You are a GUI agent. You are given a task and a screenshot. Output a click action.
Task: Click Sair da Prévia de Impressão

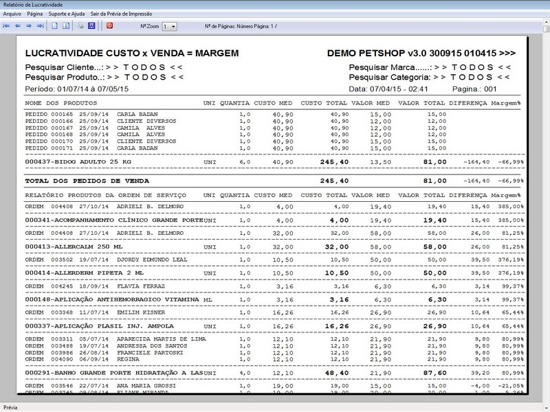[123, 14]
